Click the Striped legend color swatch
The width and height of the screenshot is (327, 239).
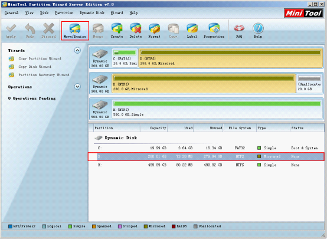point(120,226)
